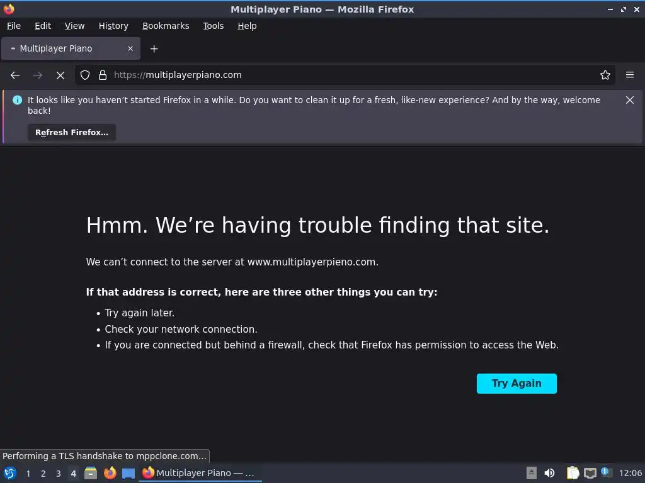
Task: Open the Help menu
Action: (247, 26)
